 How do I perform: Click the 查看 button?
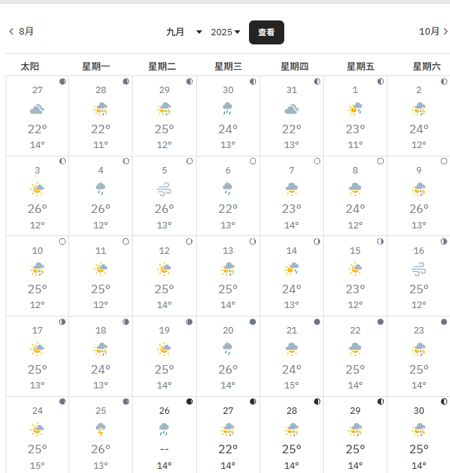tap(266, 32)
